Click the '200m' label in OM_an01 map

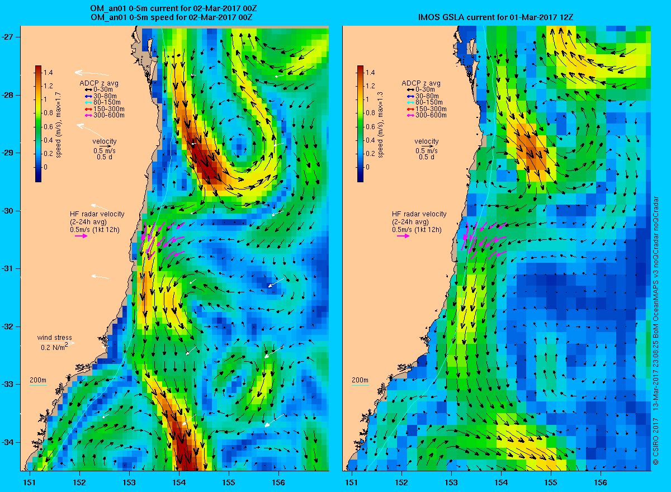point(38,380)
